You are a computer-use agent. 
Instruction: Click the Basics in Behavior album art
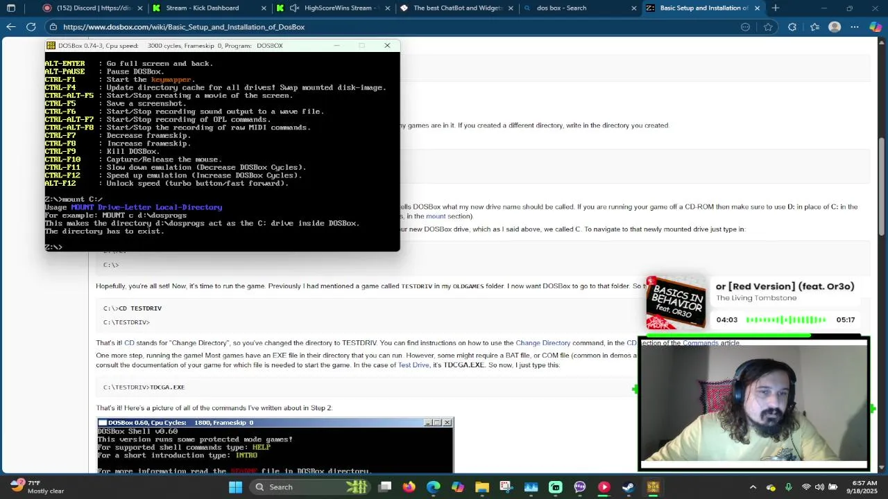click(x=676, y=303)
